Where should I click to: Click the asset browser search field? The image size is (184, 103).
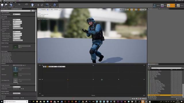(x=166, y=68)
